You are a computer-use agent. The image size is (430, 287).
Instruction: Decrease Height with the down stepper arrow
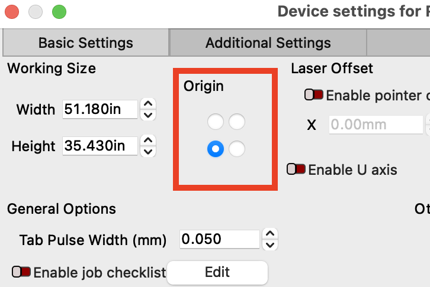pyautogui.click(x=149, y=151)
